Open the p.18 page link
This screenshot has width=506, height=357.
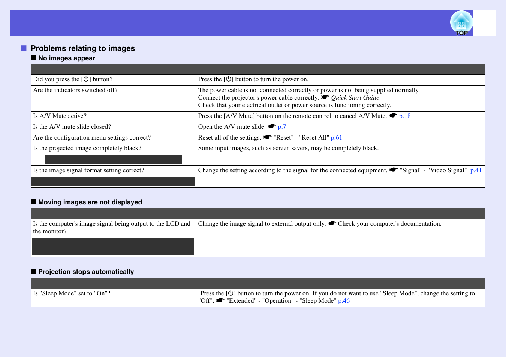(x=405, y=116)
